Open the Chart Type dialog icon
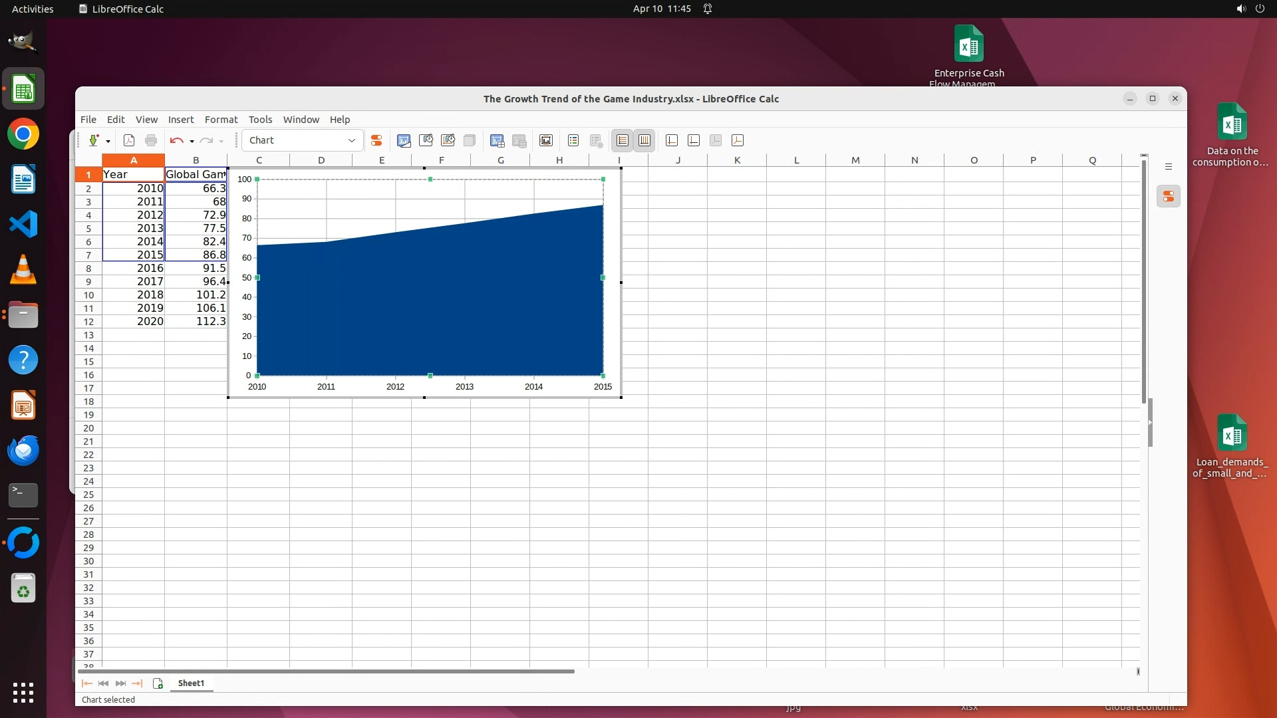The width and height of the screenshot is (1277, 718). click(404, 140)
